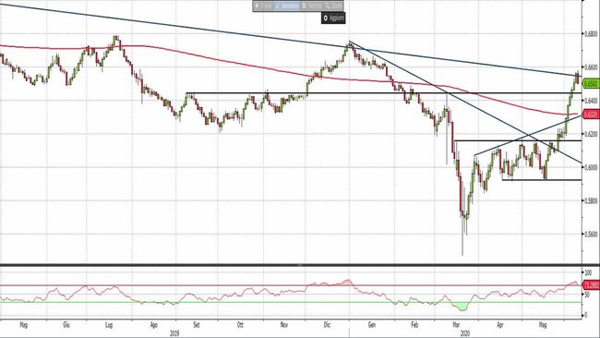Select the highlighted Annotate tool
The height and width of the screenshot is (338, 600).
(x=286, y=6)
